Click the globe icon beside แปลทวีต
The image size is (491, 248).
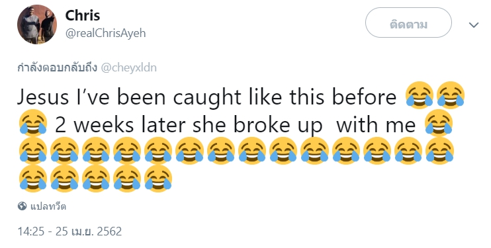point(22,206)
